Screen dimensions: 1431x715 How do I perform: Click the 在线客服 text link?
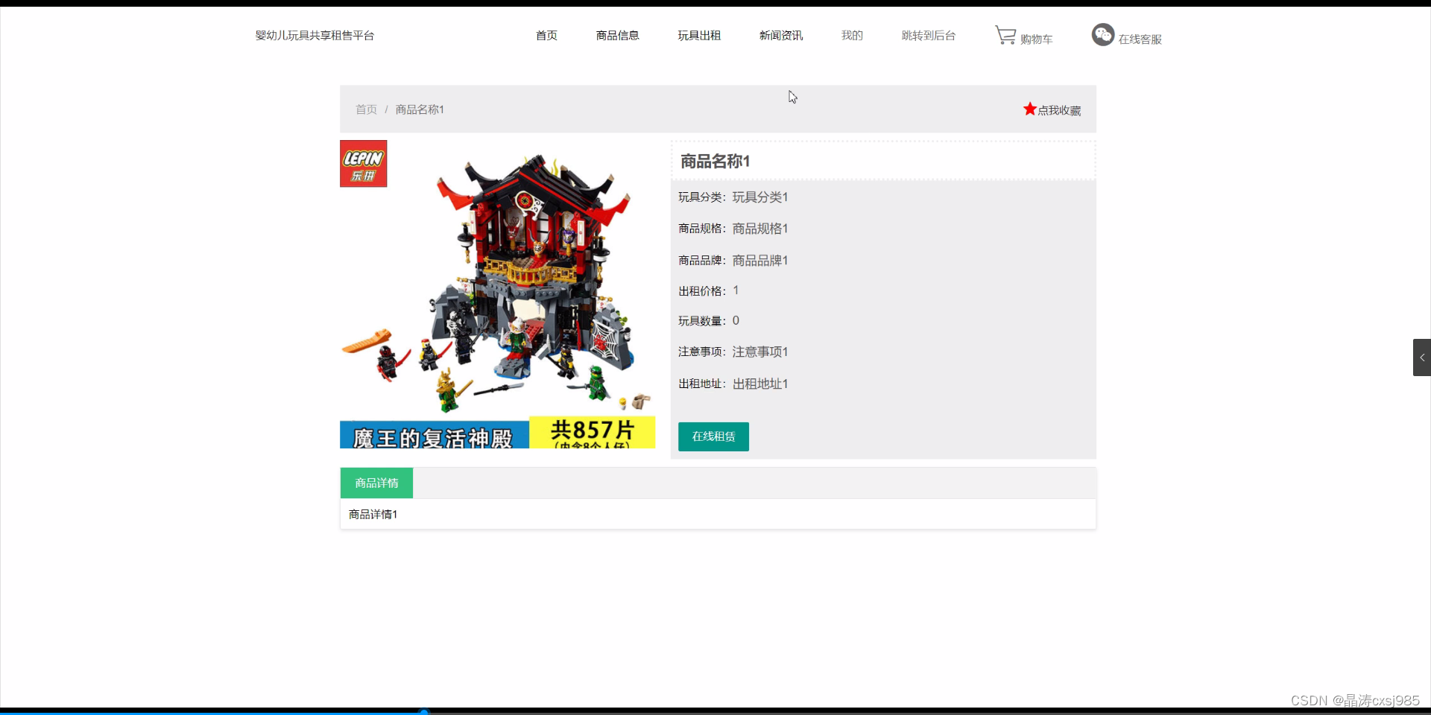click(1140, 39)
